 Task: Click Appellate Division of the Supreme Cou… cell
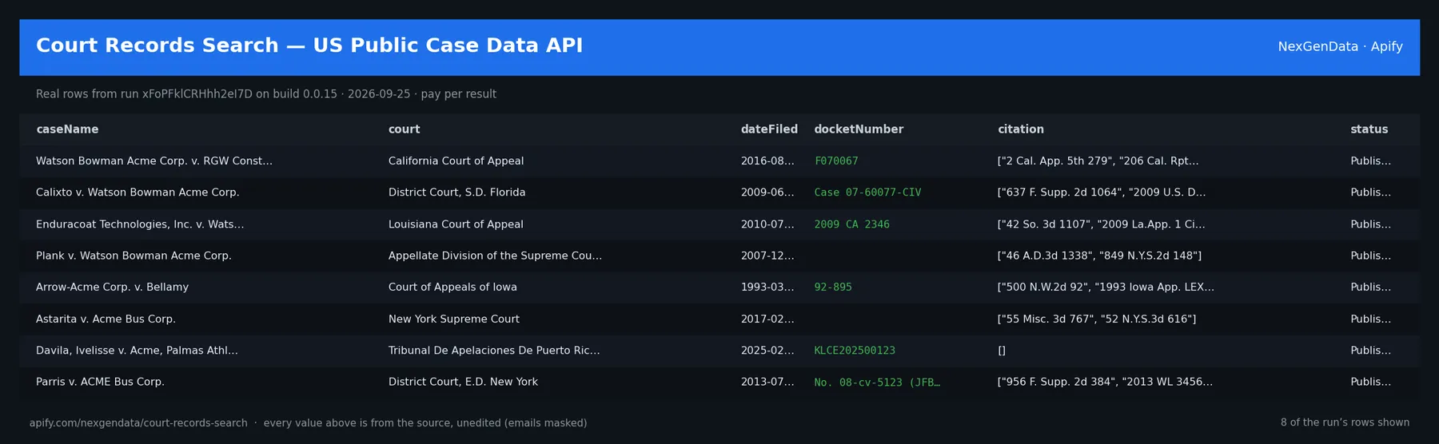pyautogui.click(x=495, y=256)
